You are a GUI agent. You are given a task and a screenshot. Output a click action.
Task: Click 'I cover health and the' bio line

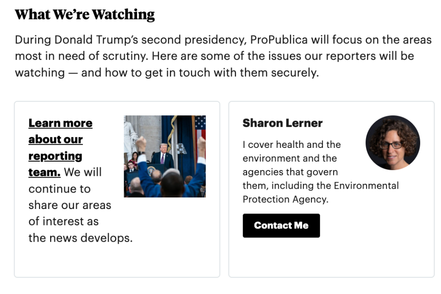pyautogui.click(x=291, y=144)
